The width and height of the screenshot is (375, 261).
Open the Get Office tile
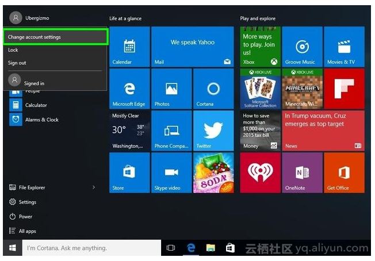345,173
